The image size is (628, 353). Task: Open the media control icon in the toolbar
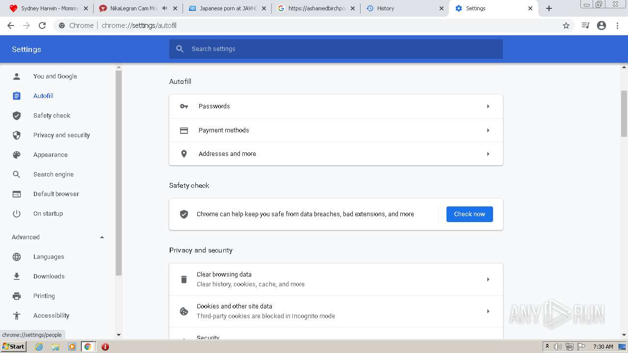click(585, 25)
